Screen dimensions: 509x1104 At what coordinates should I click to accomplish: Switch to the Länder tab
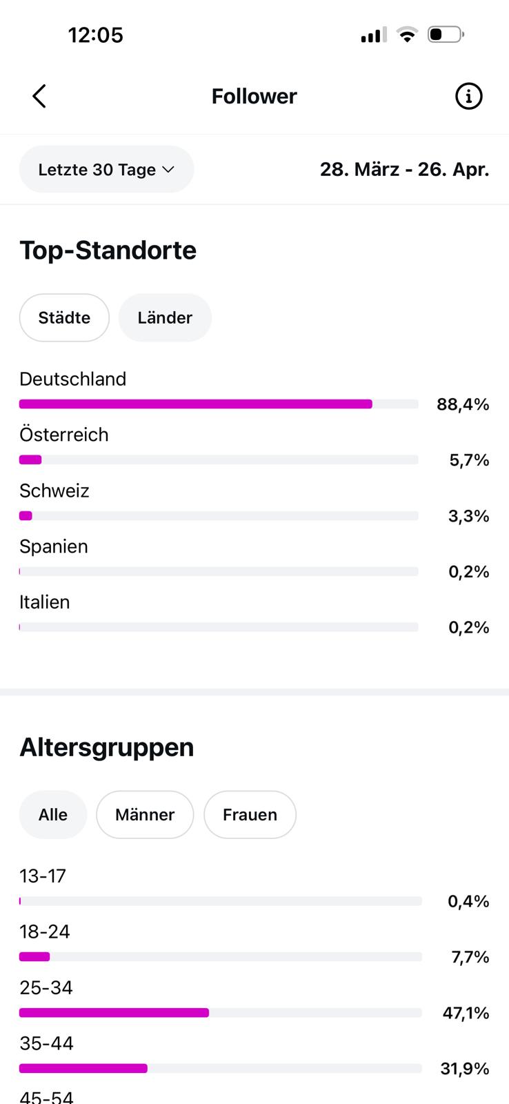(165, 318)
